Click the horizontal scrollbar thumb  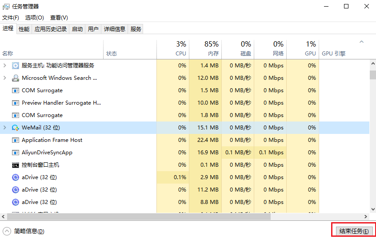pos(139,216)
